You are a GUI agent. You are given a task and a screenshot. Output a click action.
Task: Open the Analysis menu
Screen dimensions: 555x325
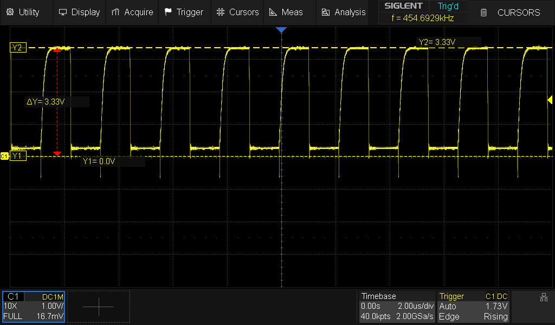coord(344,12)
